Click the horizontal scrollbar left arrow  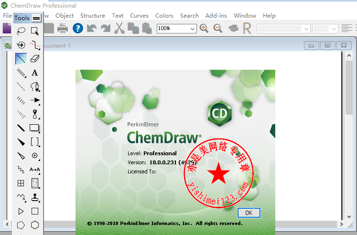[x=7, y=224]
